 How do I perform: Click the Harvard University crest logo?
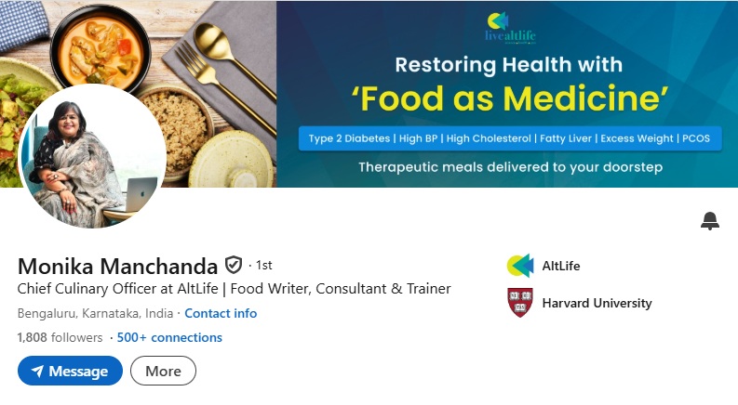[x=520, y=303]
